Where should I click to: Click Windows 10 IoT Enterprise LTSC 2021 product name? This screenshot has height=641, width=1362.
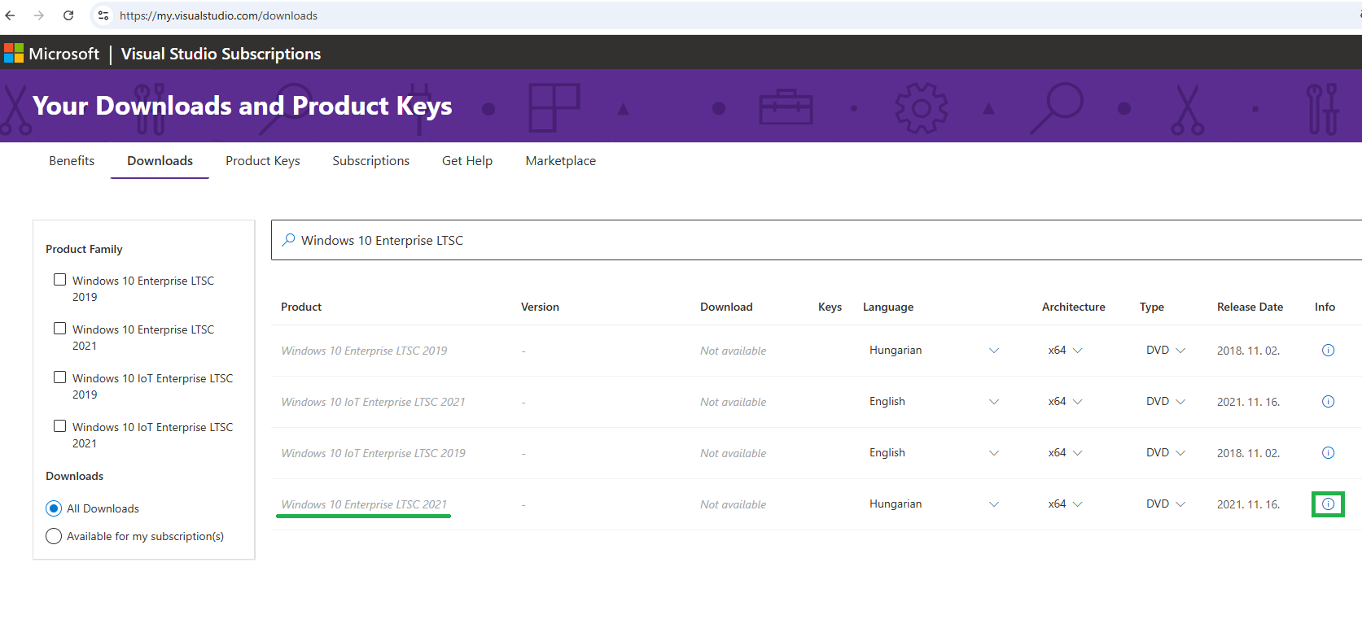click(373, 402)
